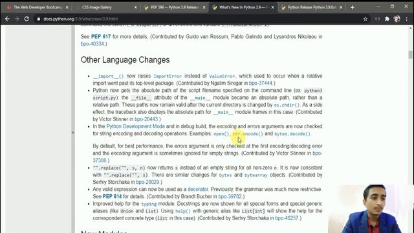The width and height of the screenshot is (414, 233).
Task: Open the decorator glossary link
Action: coord(198,190)
